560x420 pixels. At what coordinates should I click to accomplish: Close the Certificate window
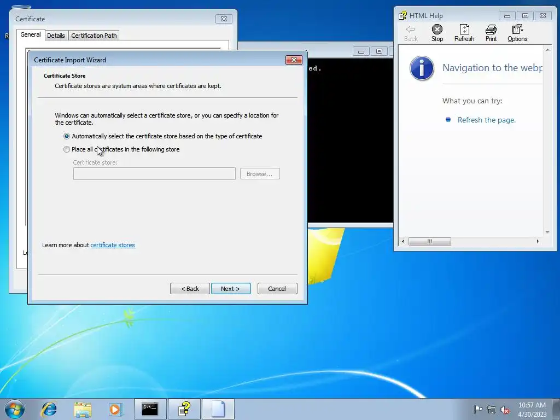click(x=224, y=19)
